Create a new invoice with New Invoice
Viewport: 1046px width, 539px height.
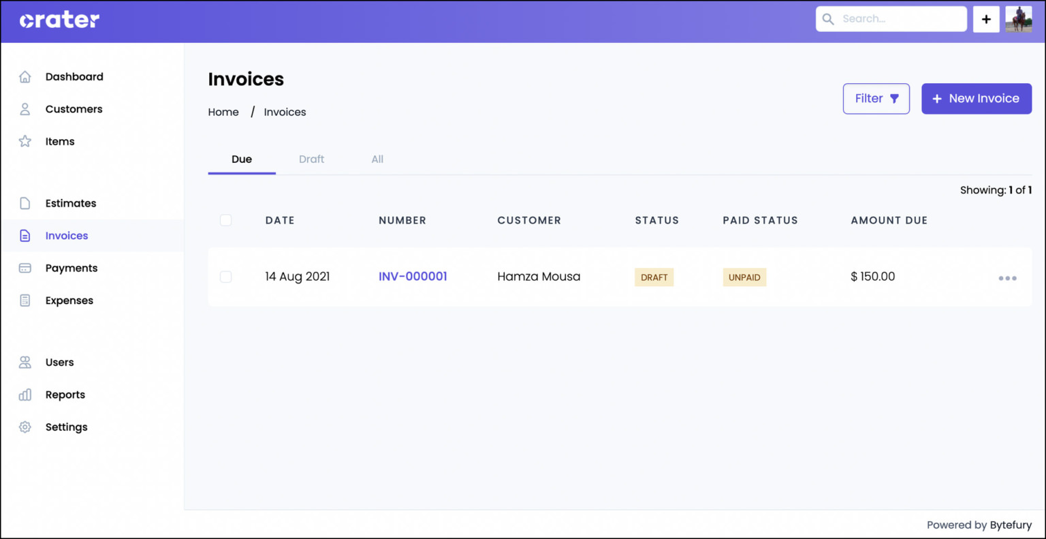[977, 98]
